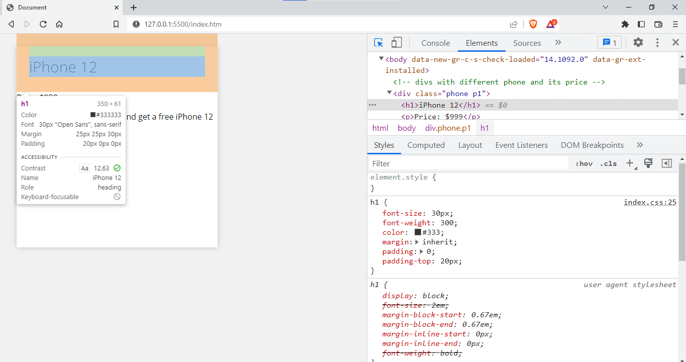Toggle the device emulation toolbar
Screen dimensions: 686x362
coord(397,42)
